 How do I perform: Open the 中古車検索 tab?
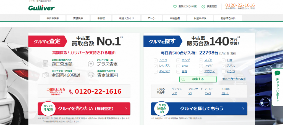53,18
